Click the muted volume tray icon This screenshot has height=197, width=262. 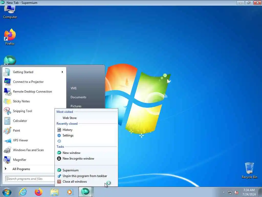(236, 192)
